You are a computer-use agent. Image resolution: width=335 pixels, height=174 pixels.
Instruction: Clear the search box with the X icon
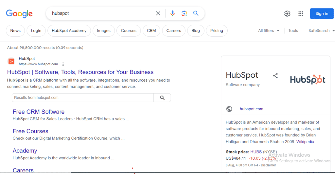tap(158, 13)
